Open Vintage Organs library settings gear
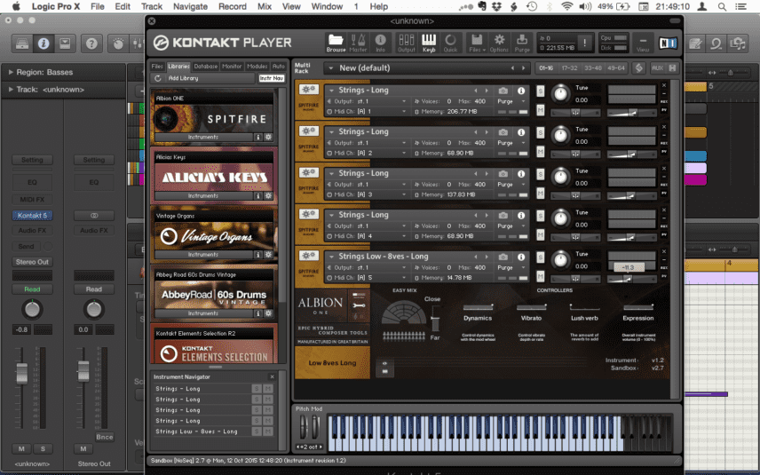This screenshot has width=760, height=475. [268, 255]
